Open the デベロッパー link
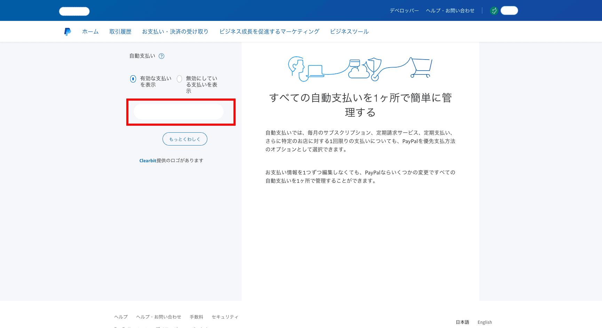Image resolution: width=602 pixels, height=328 pixels. 404,11
